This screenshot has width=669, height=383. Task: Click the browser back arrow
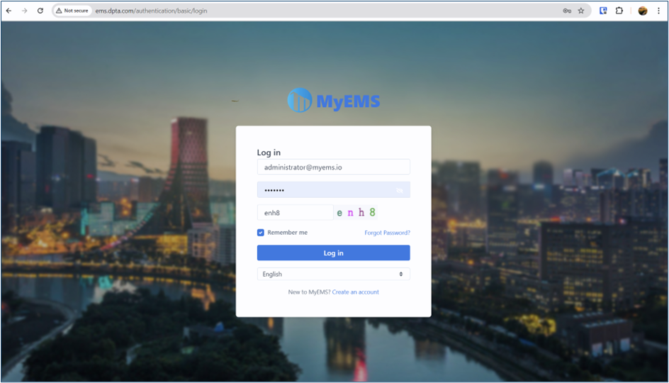click(9, 11)
